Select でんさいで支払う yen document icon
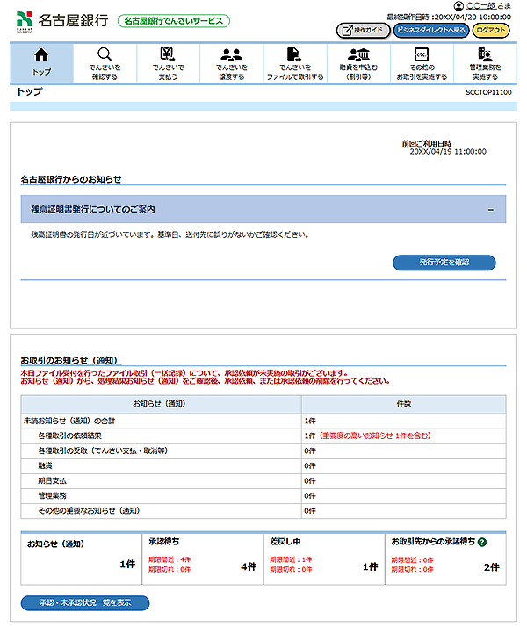Screen dimensions: 527x627 tap(168, 54)
